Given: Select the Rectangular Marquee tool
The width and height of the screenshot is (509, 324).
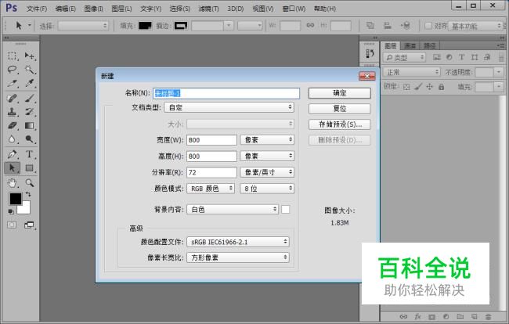Looking at the screenshot, I should (12, 56).
